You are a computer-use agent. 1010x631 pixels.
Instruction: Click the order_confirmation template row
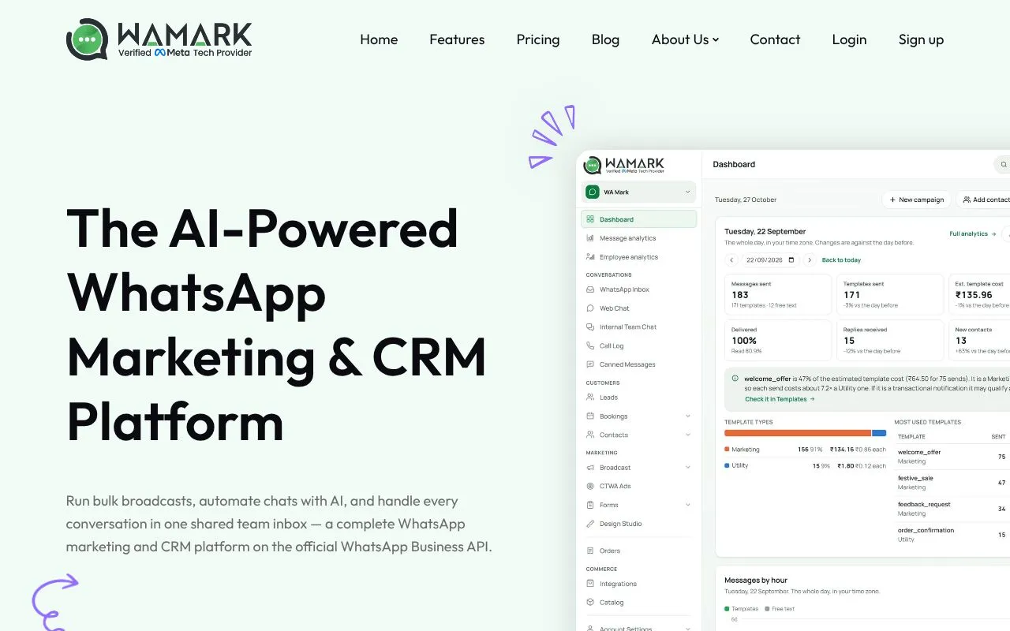tap(952, 535)
